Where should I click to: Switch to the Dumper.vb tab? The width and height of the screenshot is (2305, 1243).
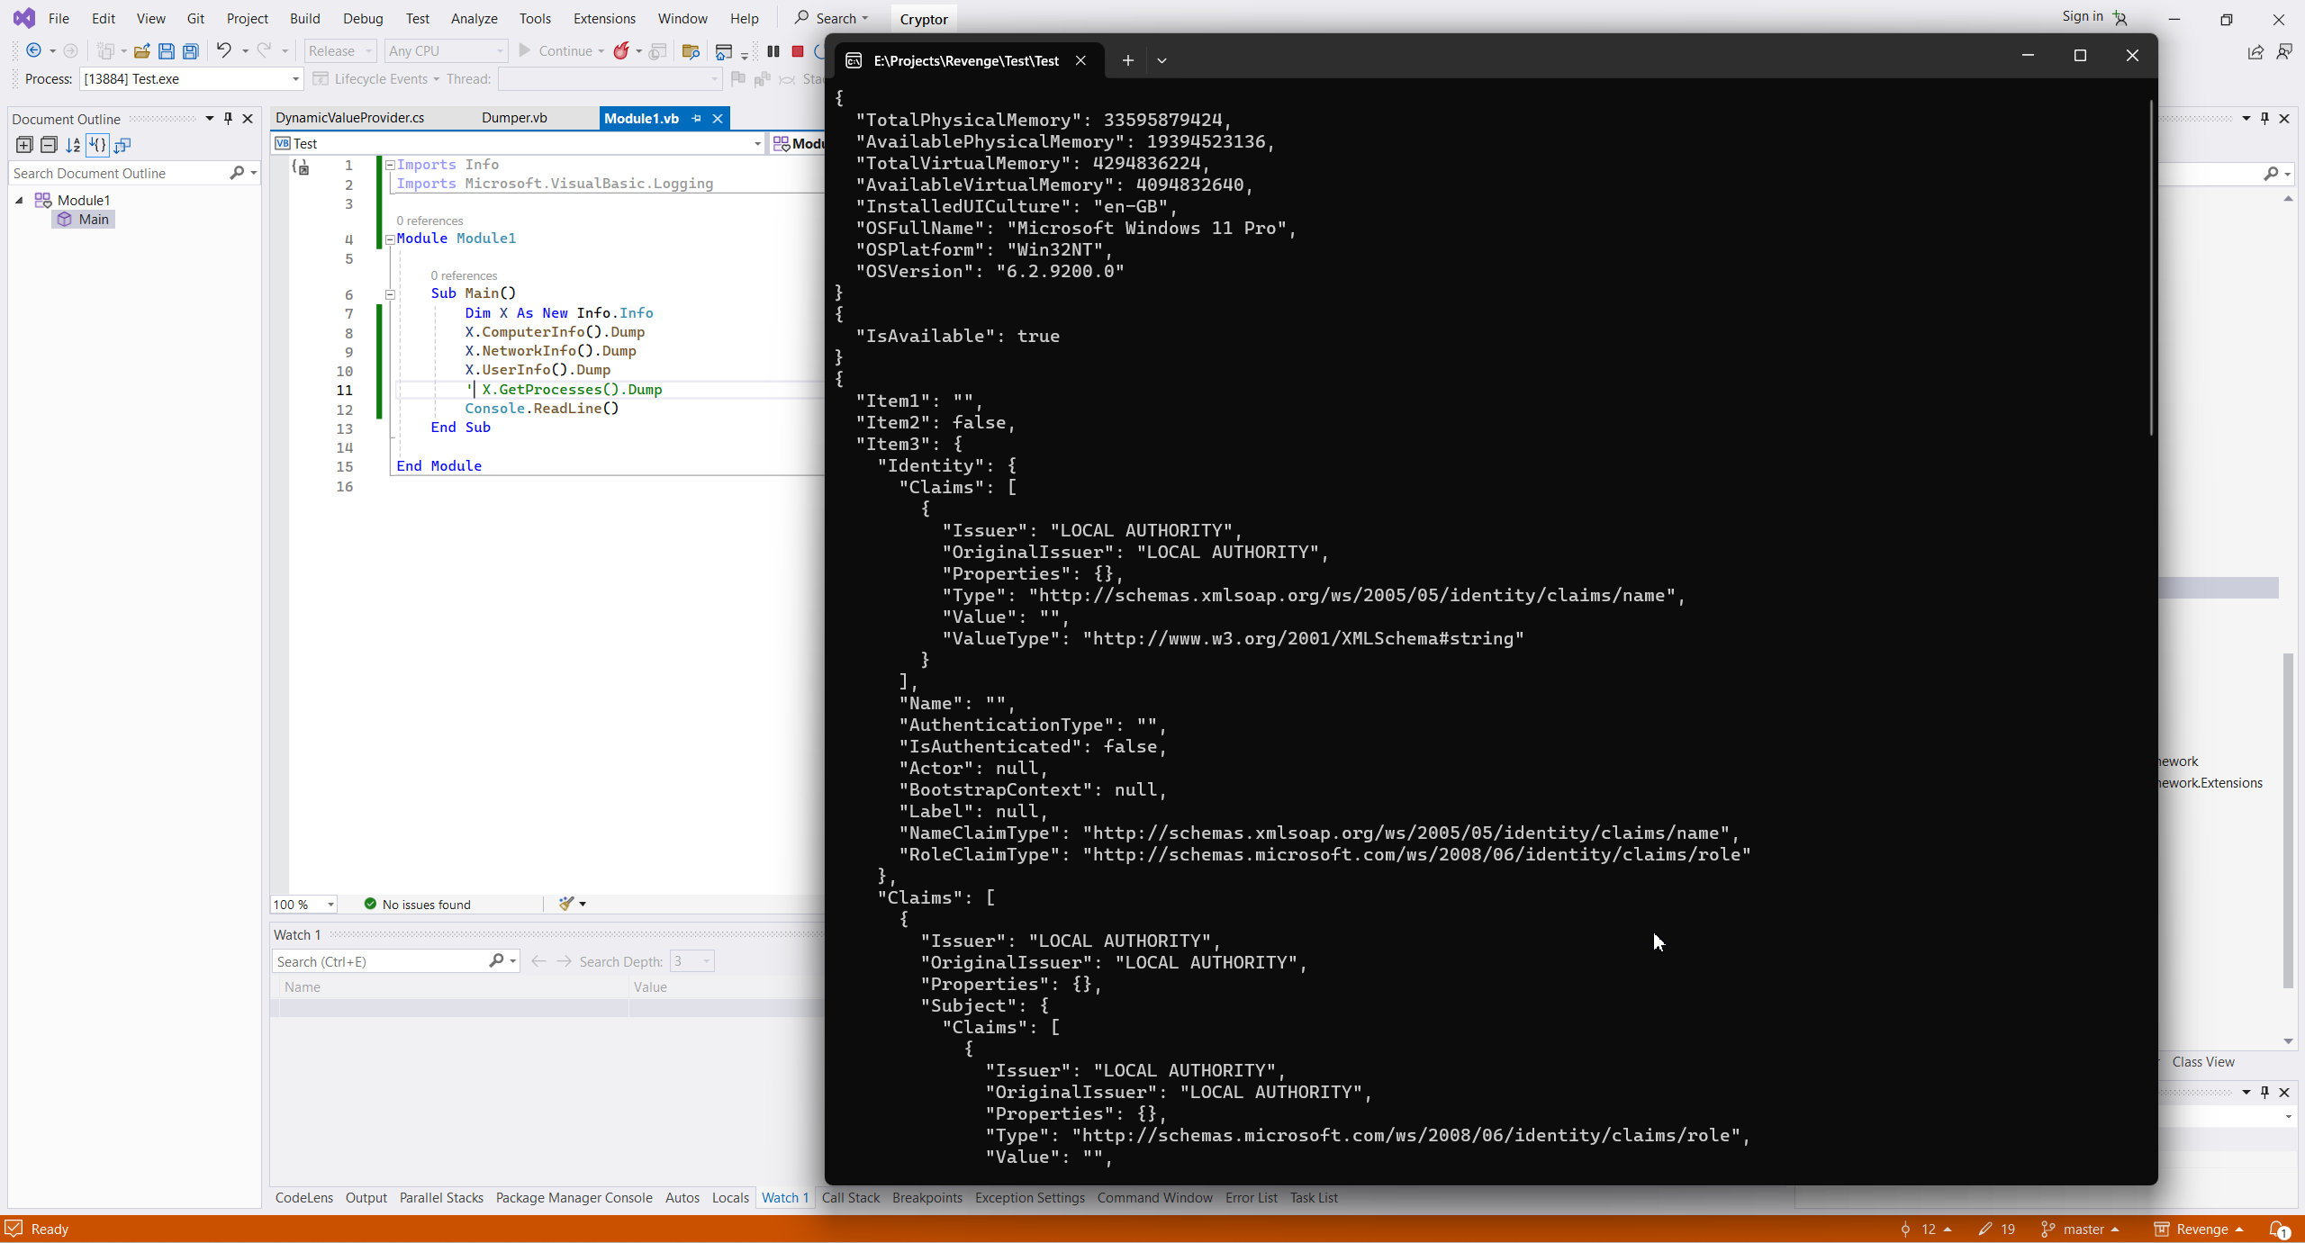[514, 118]
